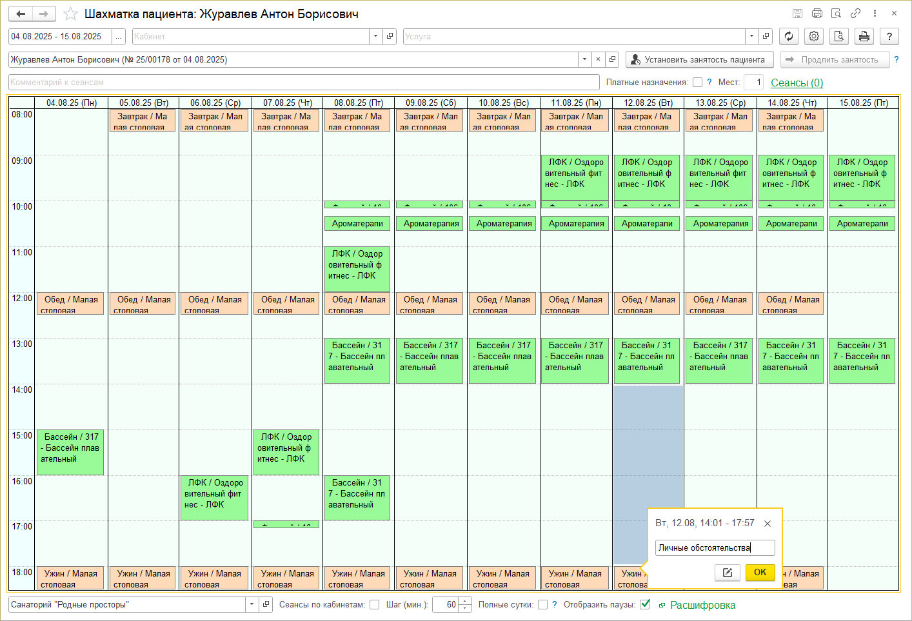Screen dimensions: 912x621
Task: Enable the Полные сутки checkbox
Action: 542,605
